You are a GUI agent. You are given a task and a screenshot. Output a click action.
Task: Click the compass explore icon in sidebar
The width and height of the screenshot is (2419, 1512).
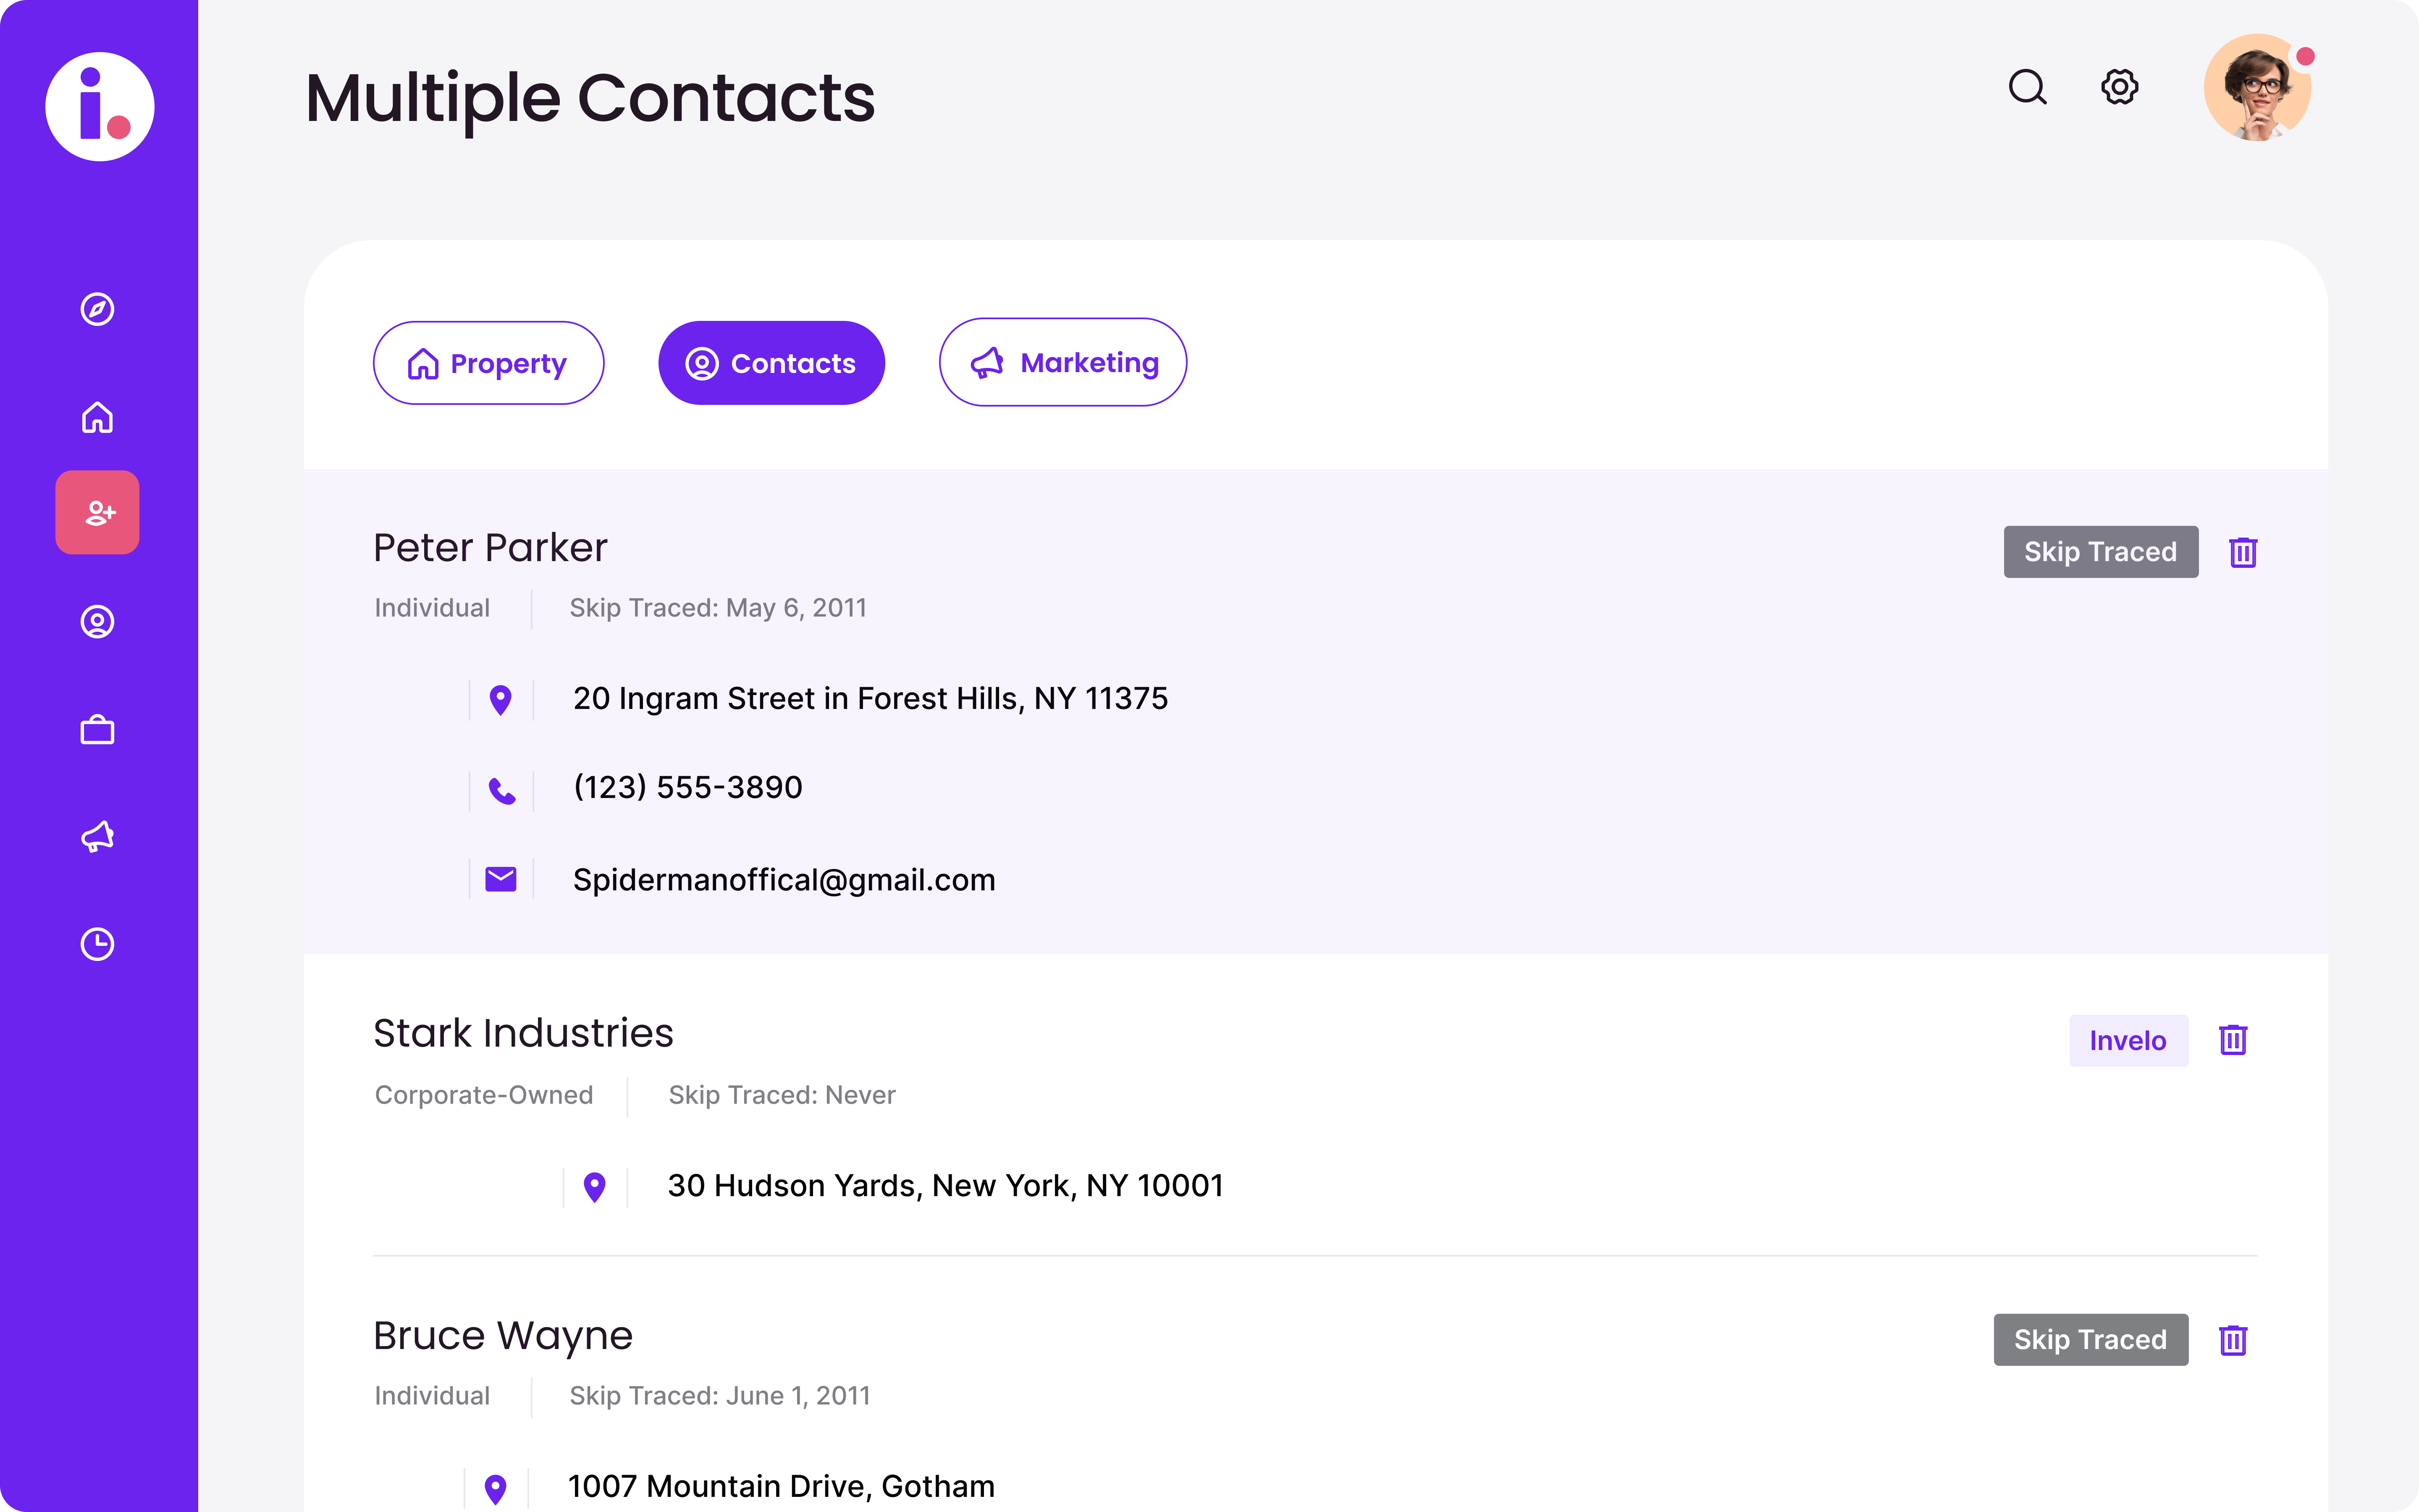(97, 309)
